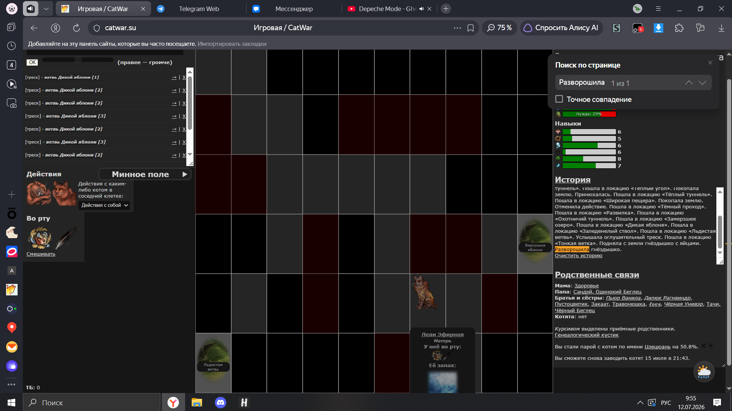
Task: Open browser downloads with the blue arrow icon
Action: [658, 28]
